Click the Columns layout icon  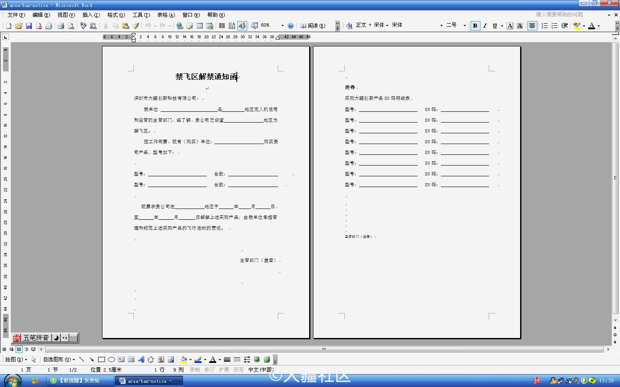click(x=222, y=26)
